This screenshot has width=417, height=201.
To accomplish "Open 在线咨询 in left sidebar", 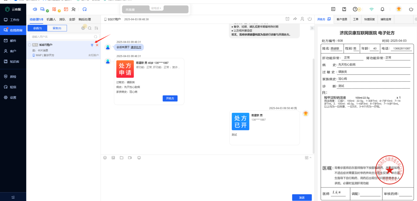I will (x=13, y=30).
